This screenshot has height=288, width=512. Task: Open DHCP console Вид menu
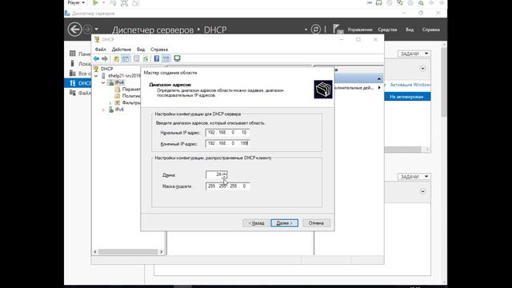141,50
